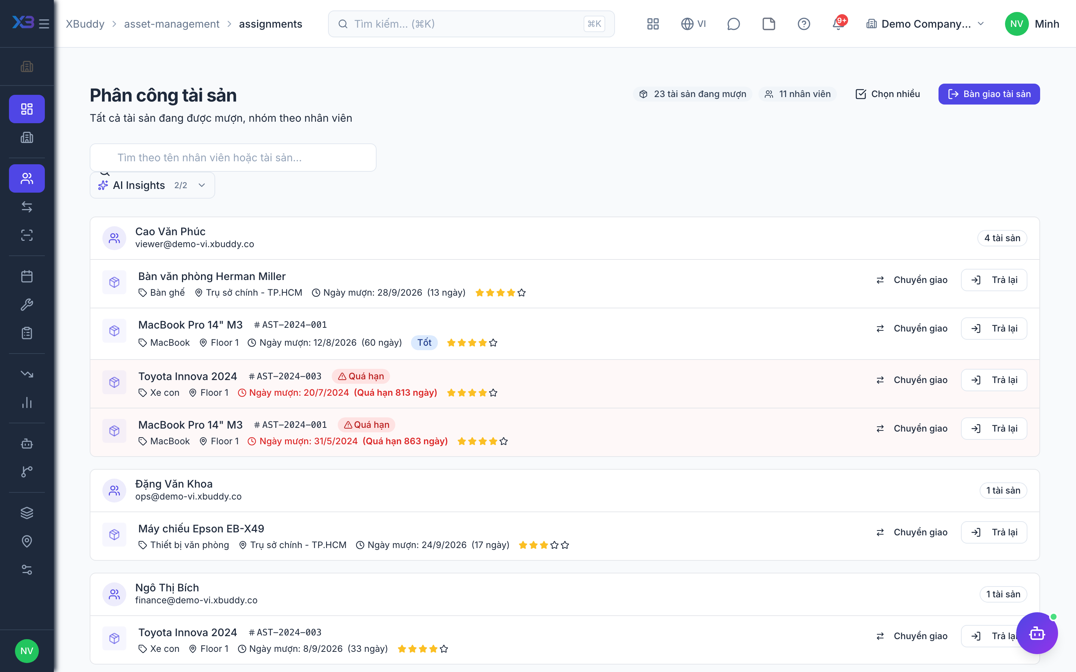Image resolution: width=1076 pixels, height=672 pixels.
Task: Click Chuyển giao for Máy chiếu Epson EB-X49
Action: (912, 532)
